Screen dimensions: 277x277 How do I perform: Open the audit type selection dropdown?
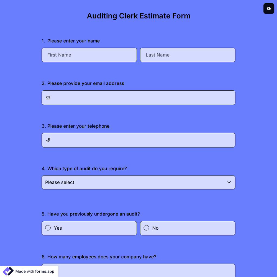coord(138,182)
